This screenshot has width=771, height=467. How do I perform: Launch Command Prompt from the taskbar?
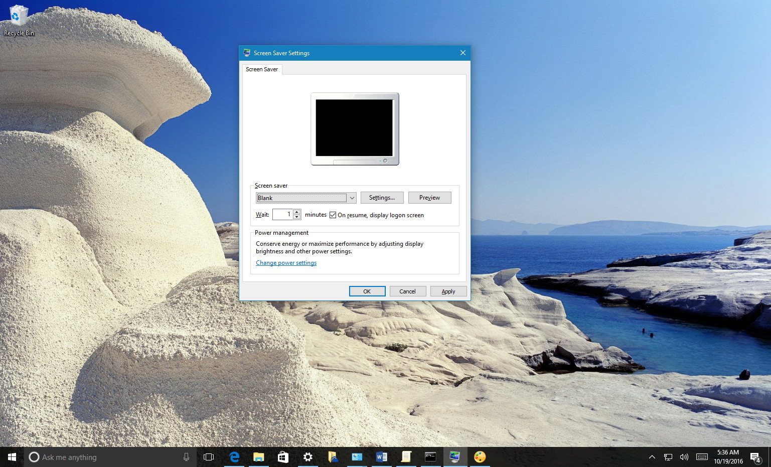point(430,457)
